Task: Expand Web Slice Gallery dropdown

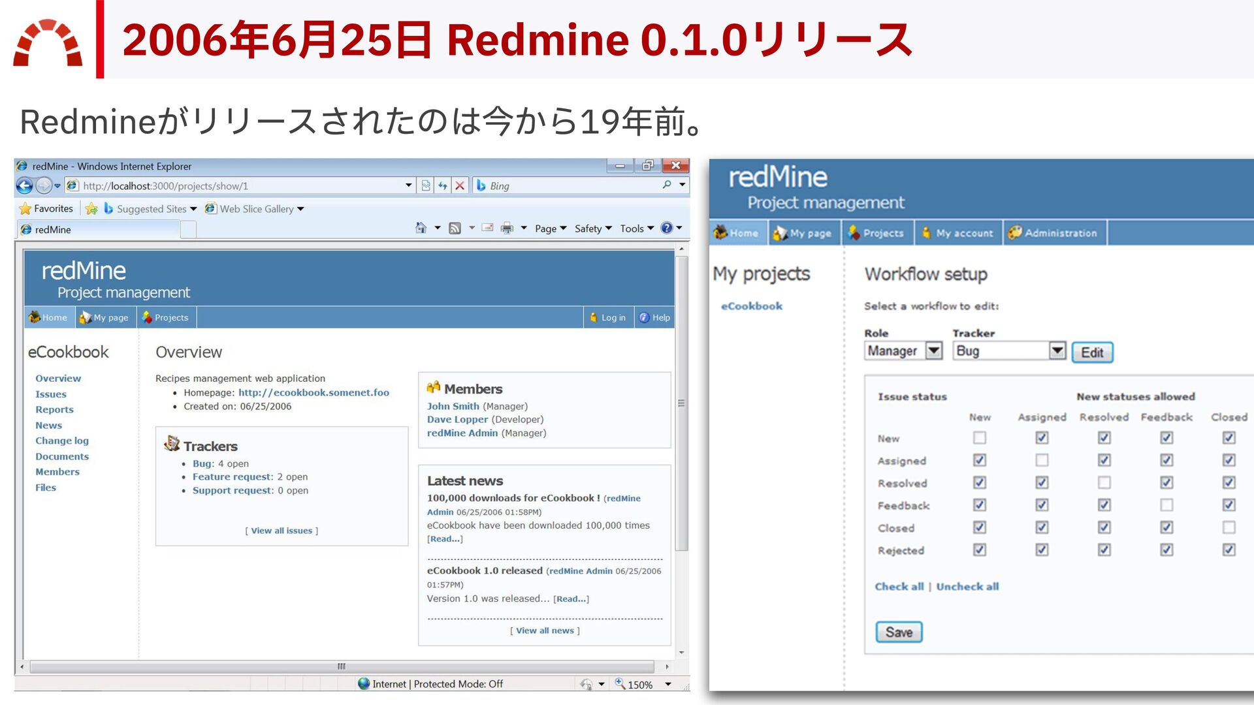Action: click(300, 209)
